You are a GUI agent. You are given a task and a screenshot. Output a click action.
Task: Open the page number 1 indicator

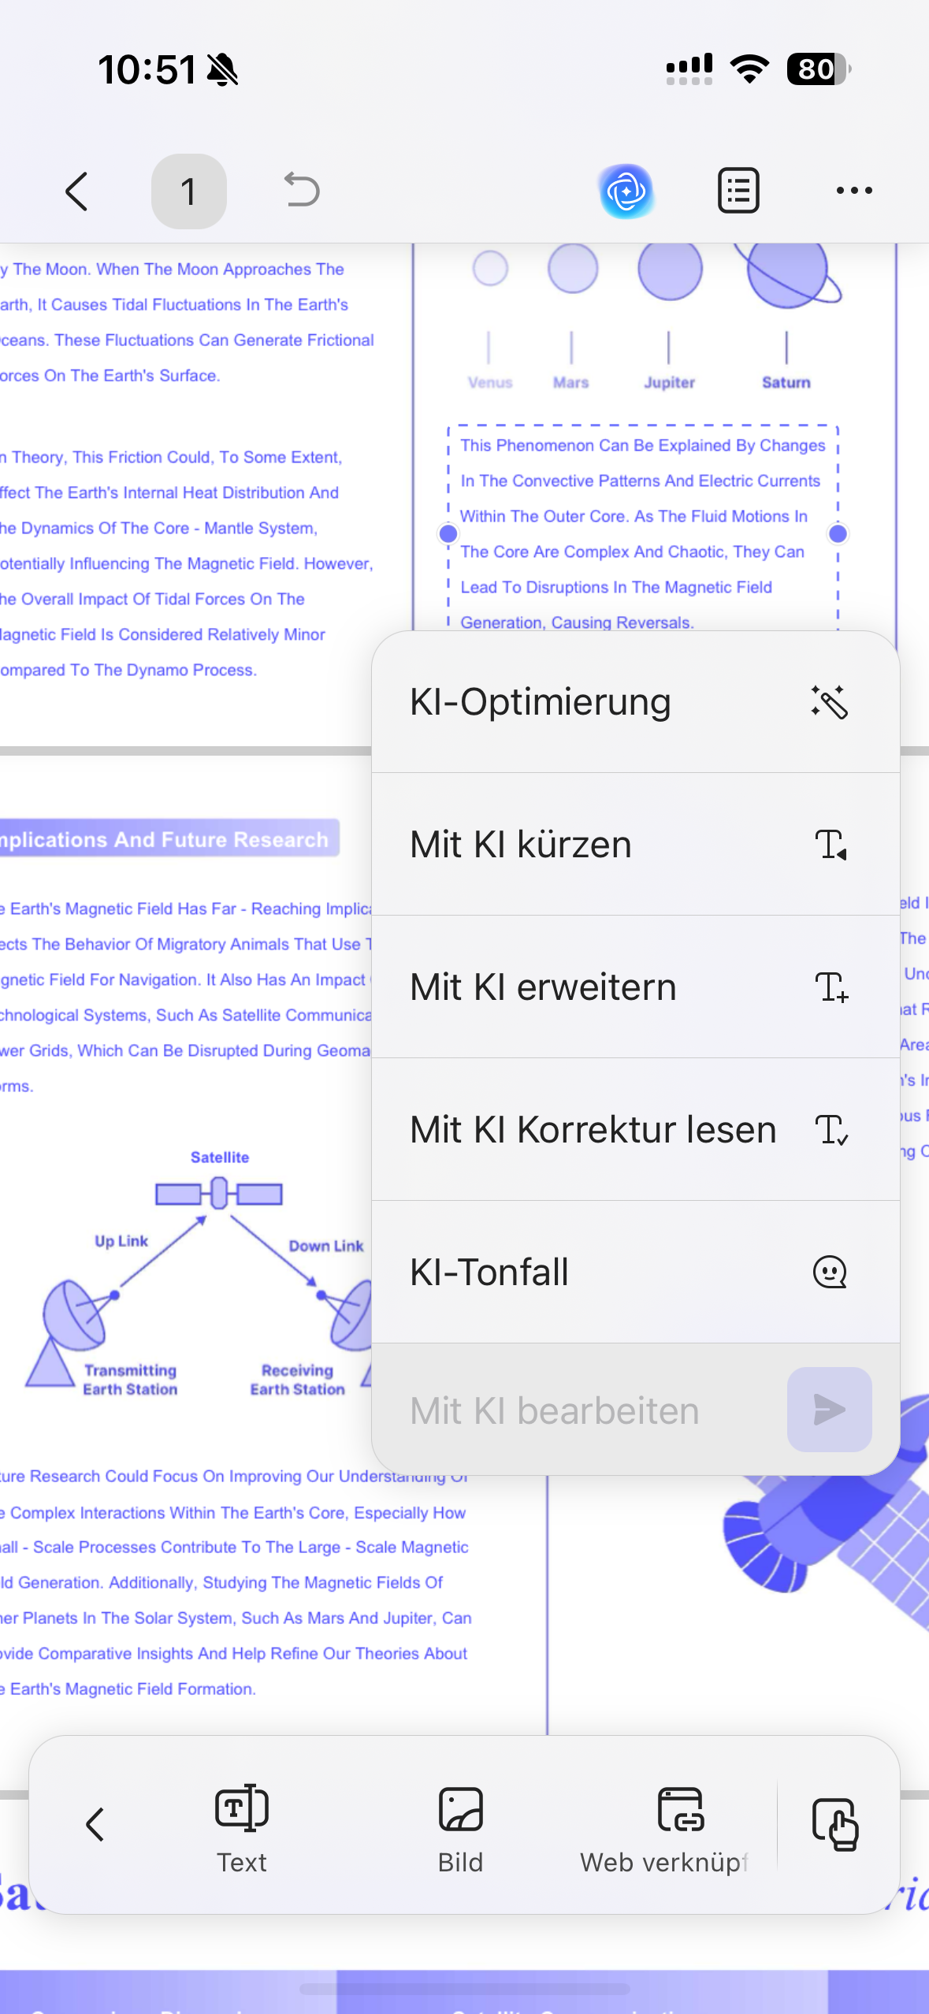coord(188,191)
